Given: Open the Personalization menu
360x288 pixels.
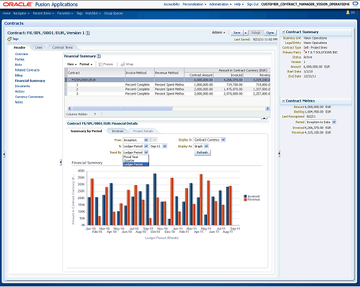Looking at the screenshot, I should click(194, 4).
